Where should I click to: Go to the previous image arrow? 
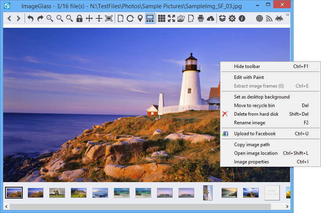pos(9,18)
